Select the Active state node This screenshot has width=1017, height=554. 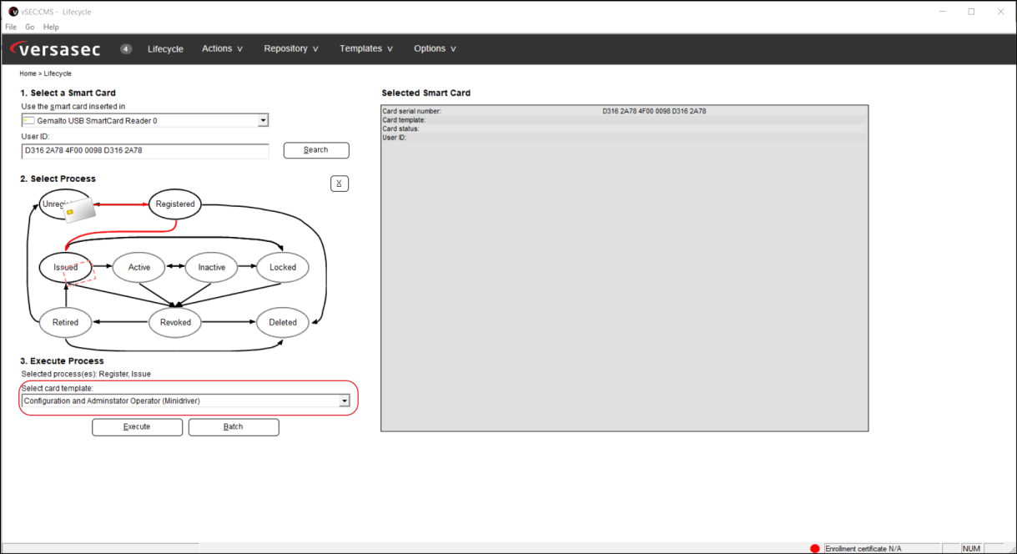click(139, 268)
